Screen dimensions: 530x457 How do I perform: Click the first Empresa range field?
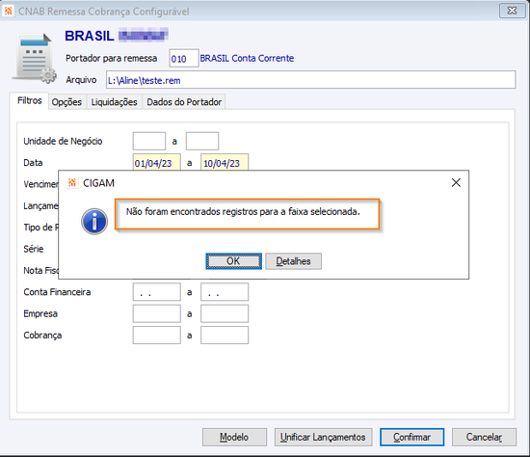click(x=156, y=313)
